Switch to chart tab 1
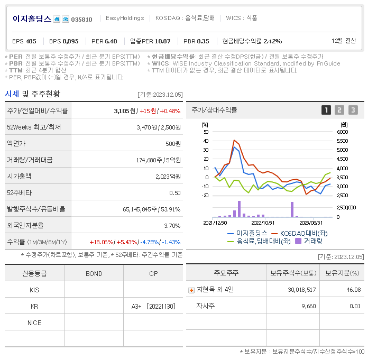This screenshot has height=360, width=368. click(326, 110)
